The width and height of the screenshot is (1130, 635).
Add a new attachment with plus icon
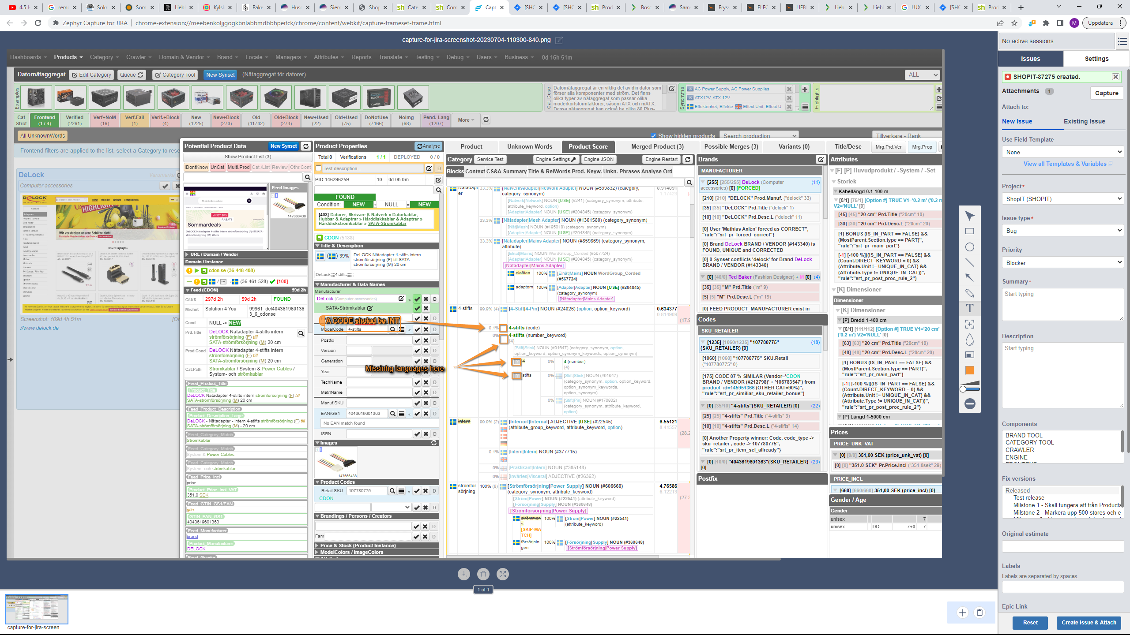pyautogui.click(x=962, y=612)
